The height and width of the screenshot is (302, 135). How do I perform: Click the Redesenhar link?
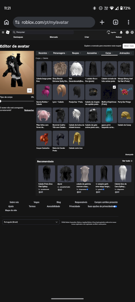click(x=29, y=110)
